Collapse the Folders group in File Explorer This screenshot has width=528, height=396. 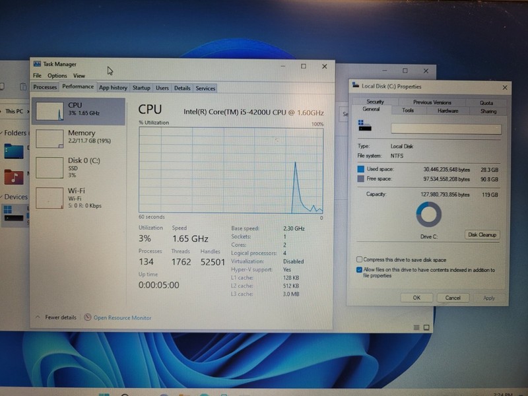tap(2, 133)
